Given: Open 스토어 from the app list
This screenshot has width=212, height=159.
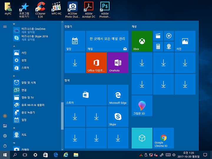Looking at the screenshot, I should coord(37,68).
